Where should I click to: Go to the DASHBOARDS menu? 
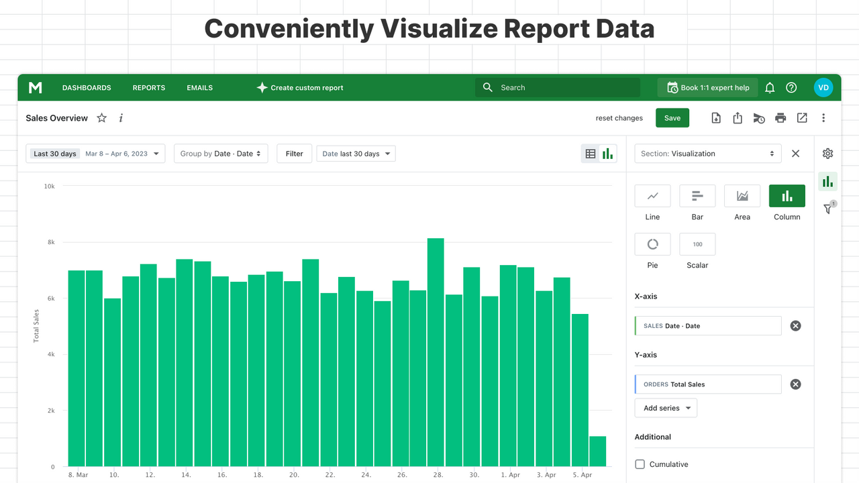click(87, 87)
